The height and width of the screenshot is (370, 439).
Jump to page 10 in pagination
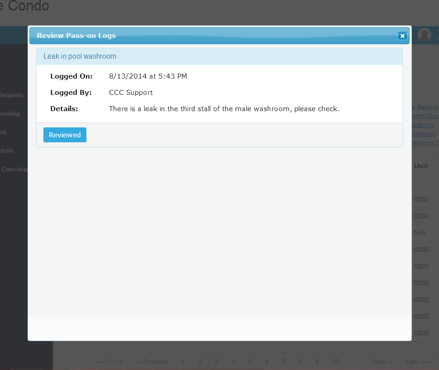[335, 361]
